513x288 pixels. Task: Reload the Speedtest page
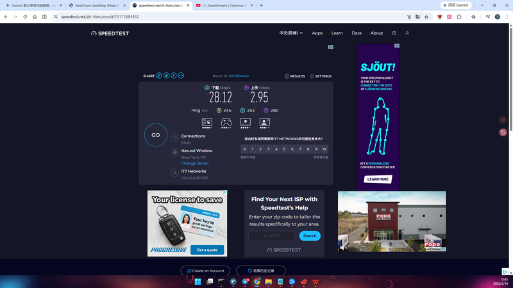click(x=25, y=17)
